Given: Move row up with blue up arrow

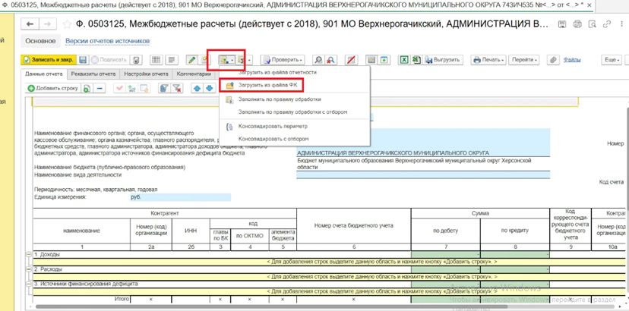Looking at the screenshot, I should pos(197,88).
